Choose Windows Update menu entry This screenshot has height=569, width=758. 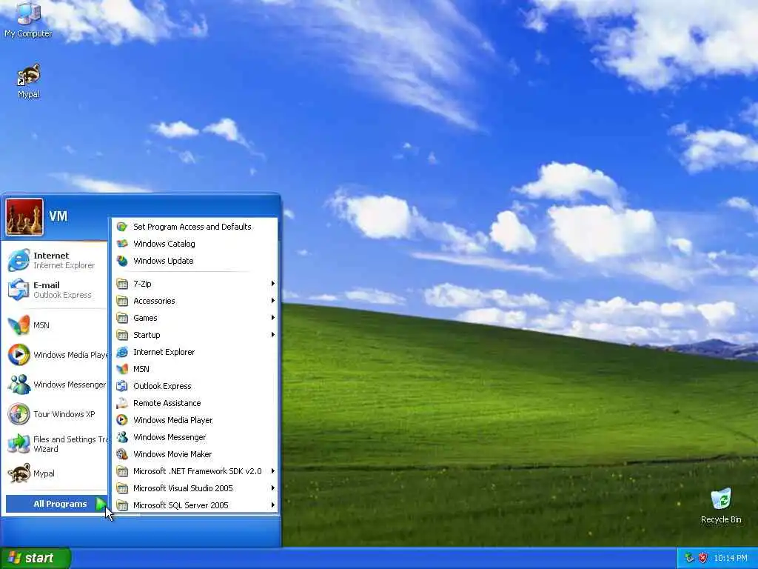pyautogui.click(x=195, y=261)
